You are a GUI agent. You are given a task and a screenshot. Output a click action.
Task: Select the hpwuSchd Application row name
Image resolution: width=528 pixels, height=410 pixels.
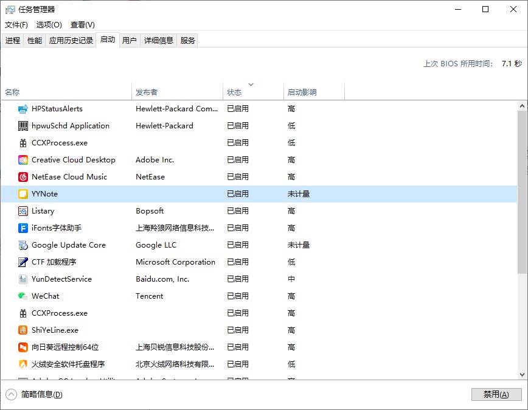click(71, 126)
